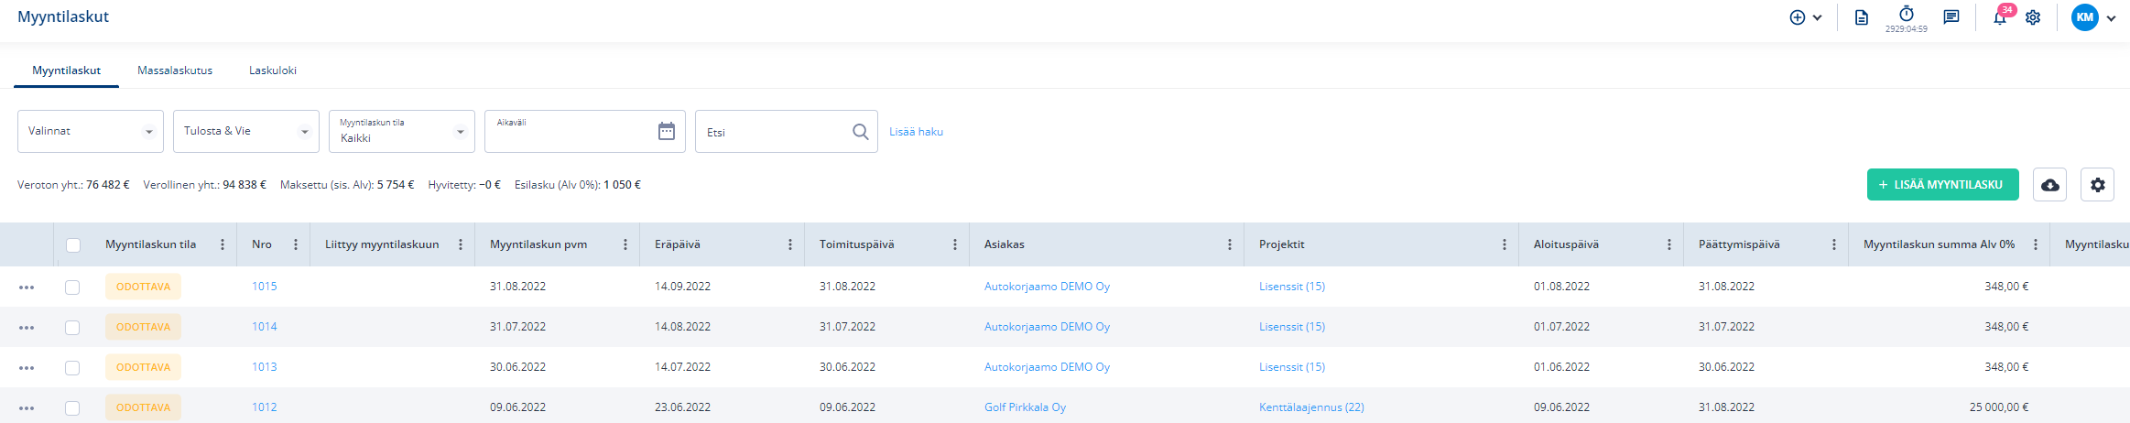Viewport: 2130px width, 423px height.
Task: Open column menu for Eräpäivä
Action: point(790,244)
